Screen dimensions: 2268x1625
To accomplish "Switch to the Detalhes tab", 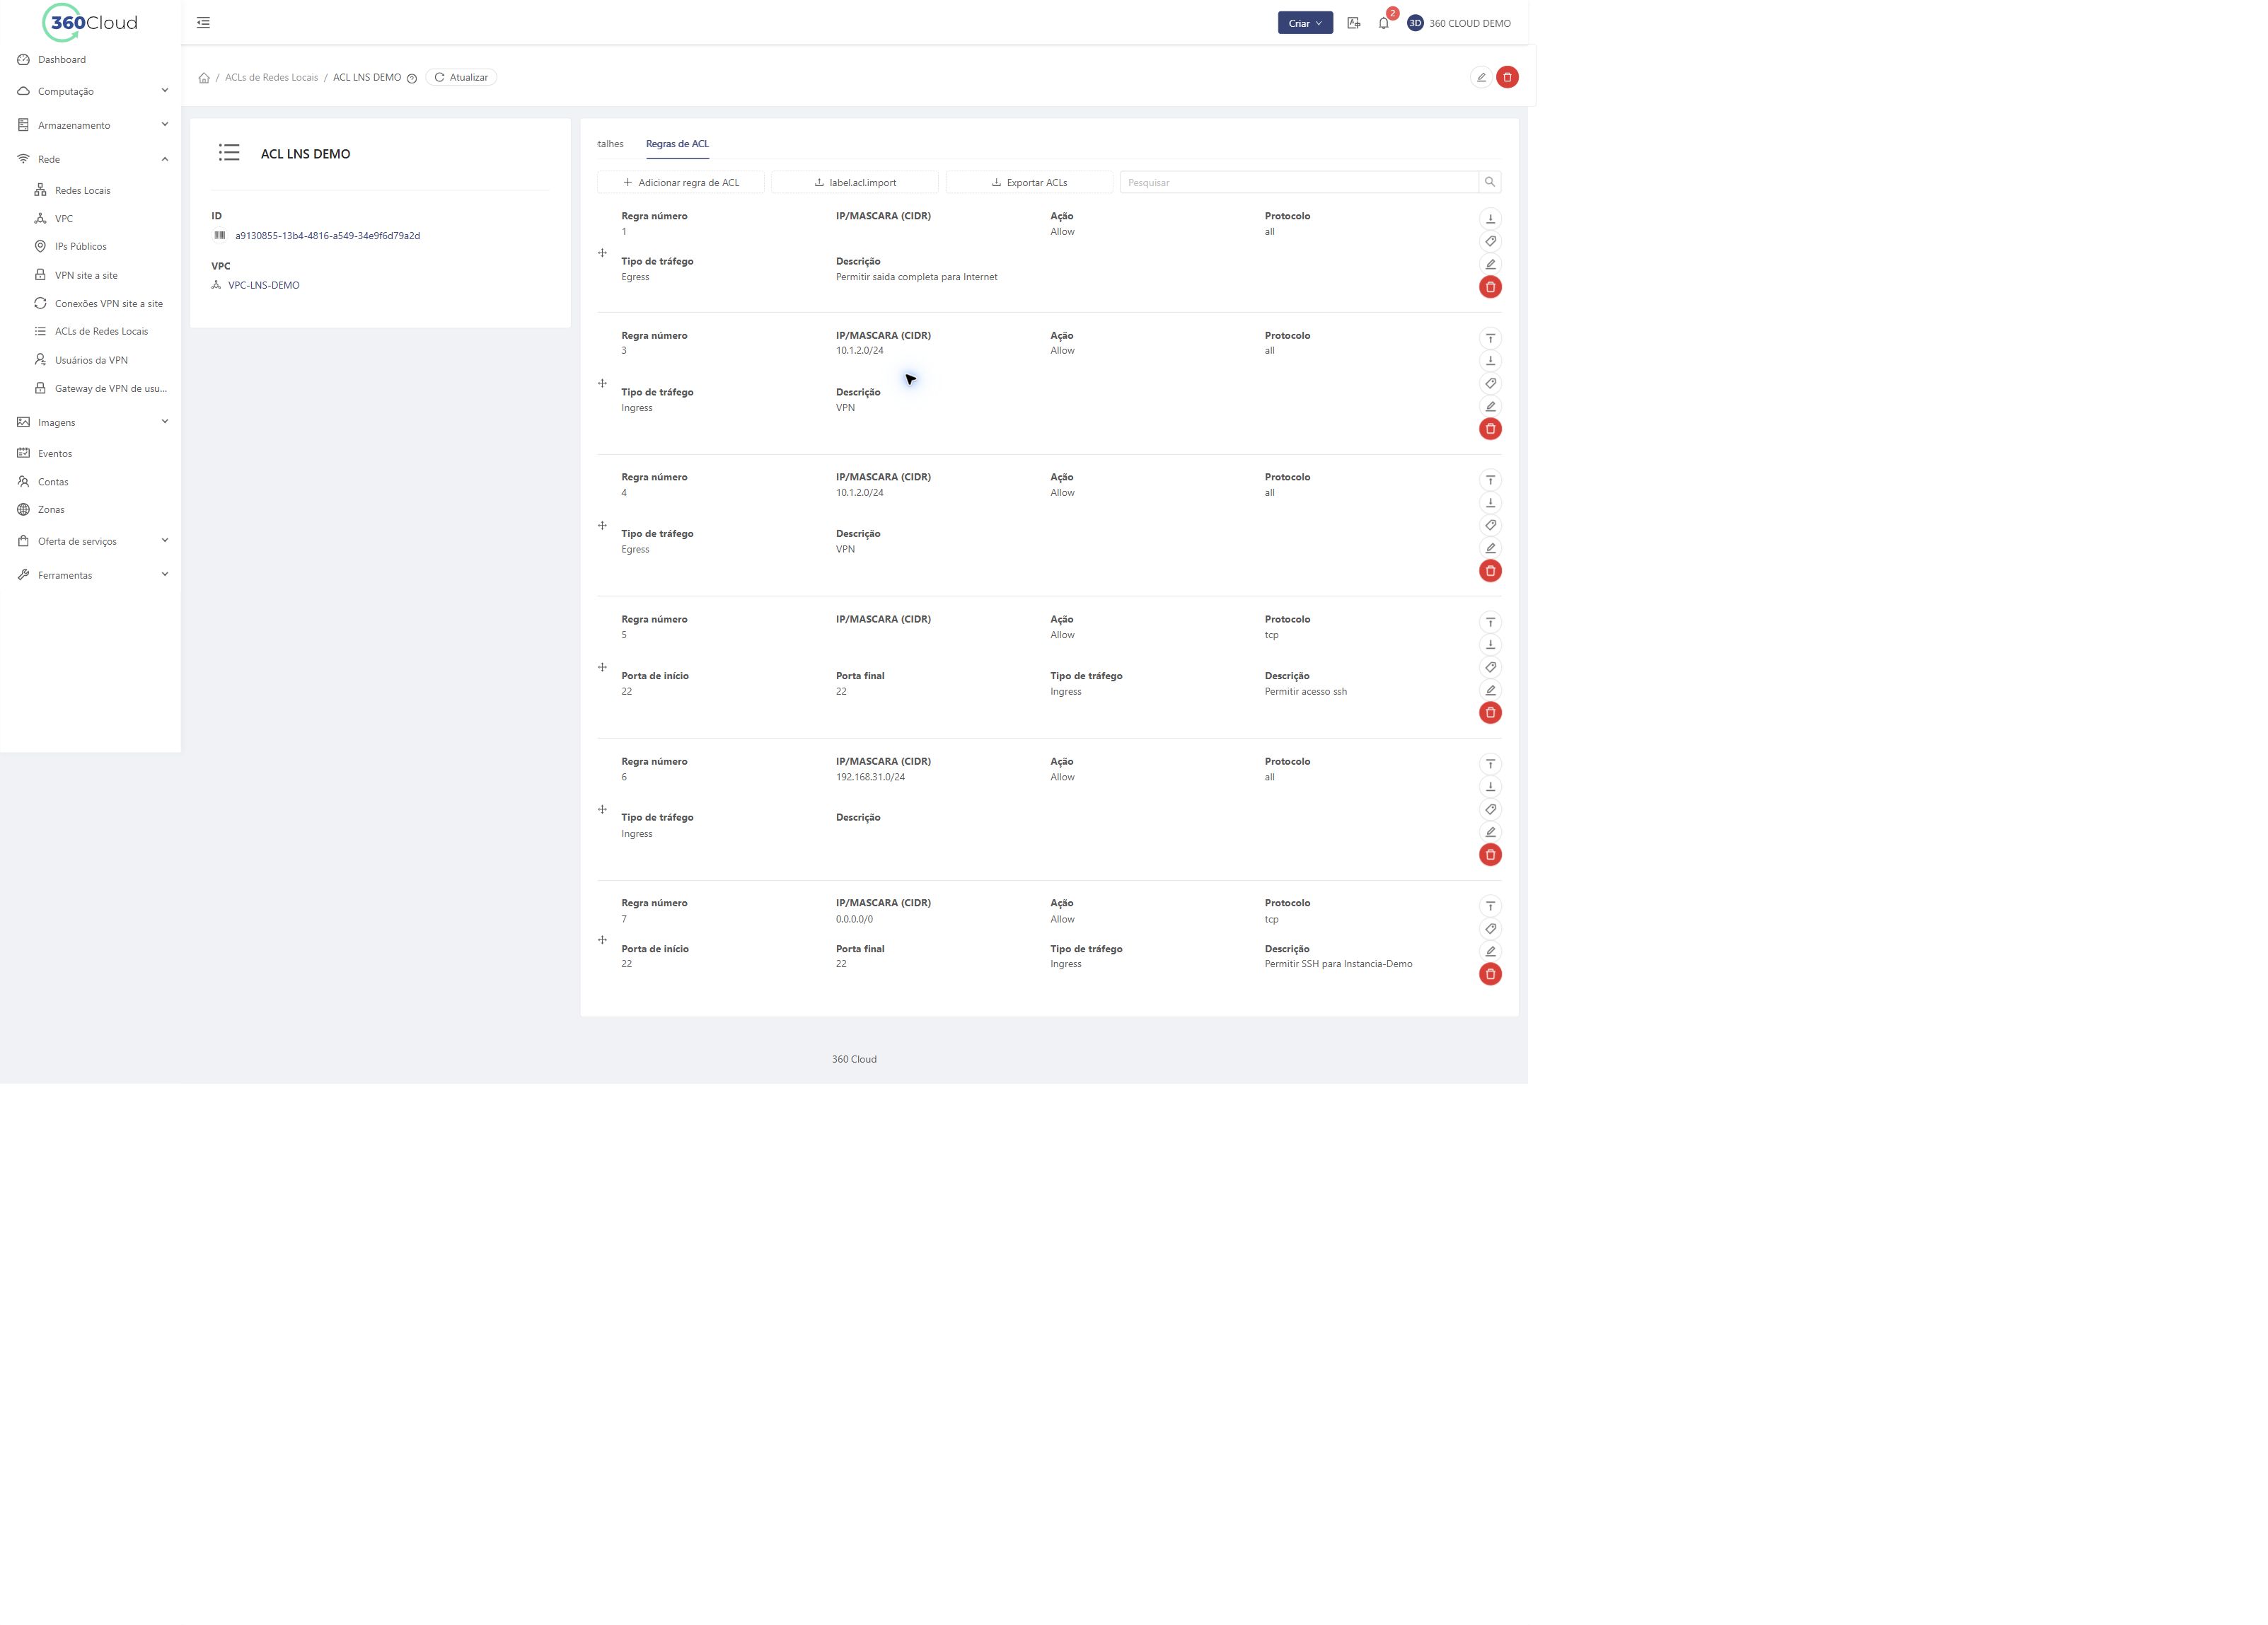I will (x=610, y=144).
